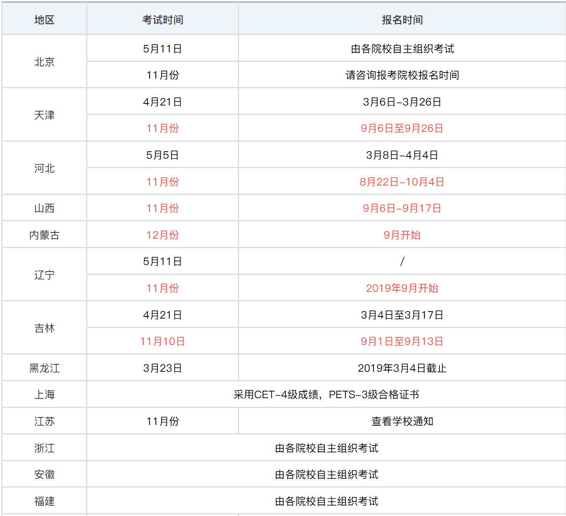Click 安徽's 由各院校自主组织考试 cell
Image resolution: width=566 pixels, height=516 pixels.
(x=326, y=474)
